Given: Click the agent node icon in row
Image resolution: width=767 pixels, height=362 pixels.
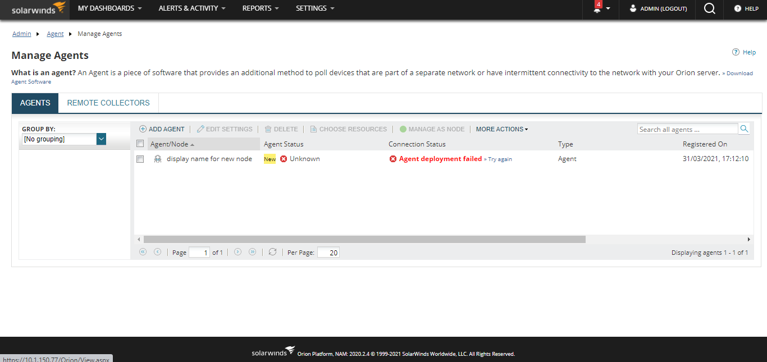Looking at the screenshot, I should click(158, 159).
